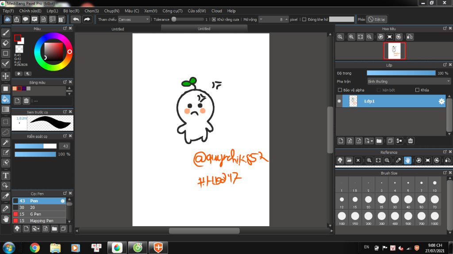Screen dimensions: 453x254
Task: Select orange swatch in Bảng màu
Action: point(15,89)
